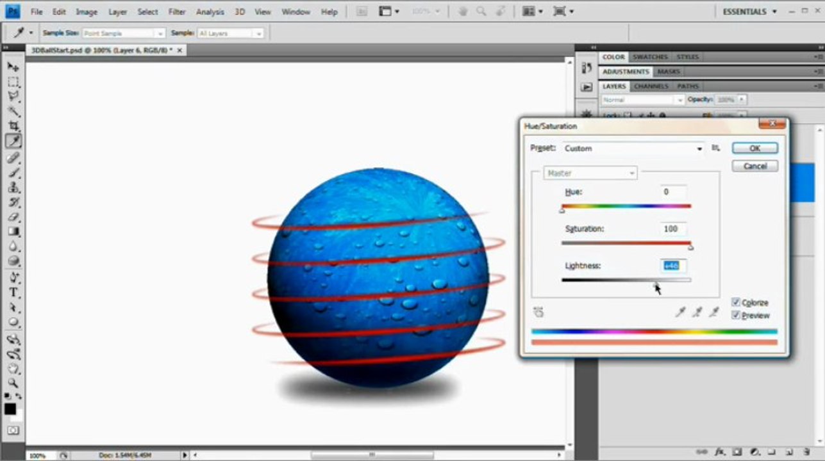Select the Brush tool
825x461 pixels.
point(13,173)
